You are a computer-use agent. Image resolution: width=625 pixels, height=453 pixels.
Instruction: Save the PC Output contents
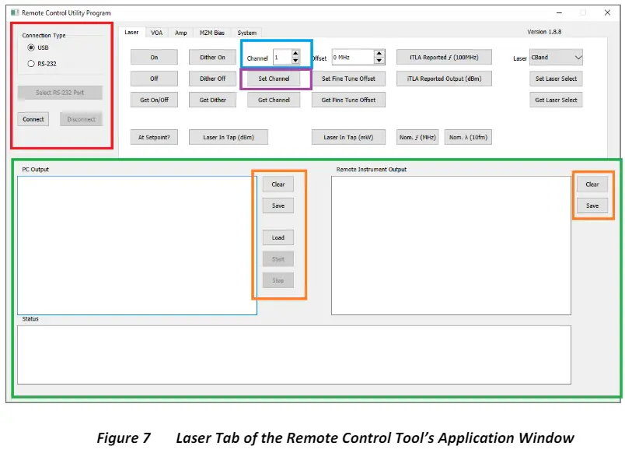coord(278,205)
